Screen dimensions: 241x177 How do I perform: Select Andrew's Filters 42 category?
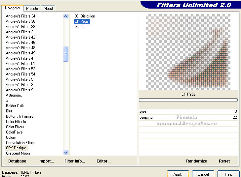(x=20, y=37)
